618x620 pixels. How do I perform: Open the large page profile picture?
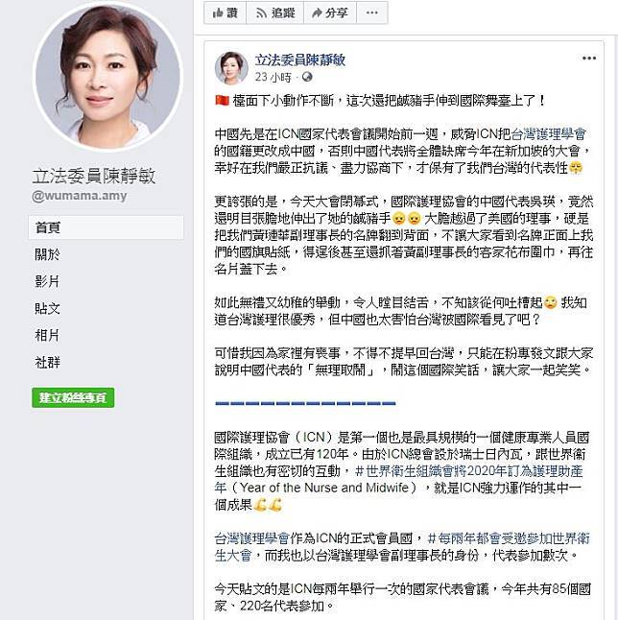pos(107,76)
